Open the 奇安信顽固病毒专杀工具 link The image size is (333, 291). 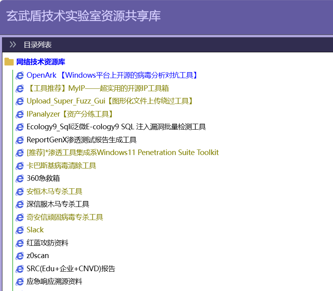coord(65,217)
